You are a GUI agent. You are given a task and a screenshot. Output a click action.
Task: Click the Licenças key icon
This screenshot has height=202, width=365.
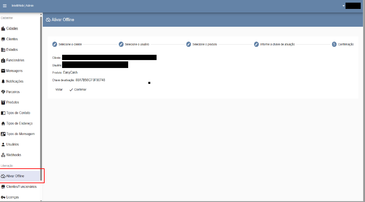tap(3, 197)
